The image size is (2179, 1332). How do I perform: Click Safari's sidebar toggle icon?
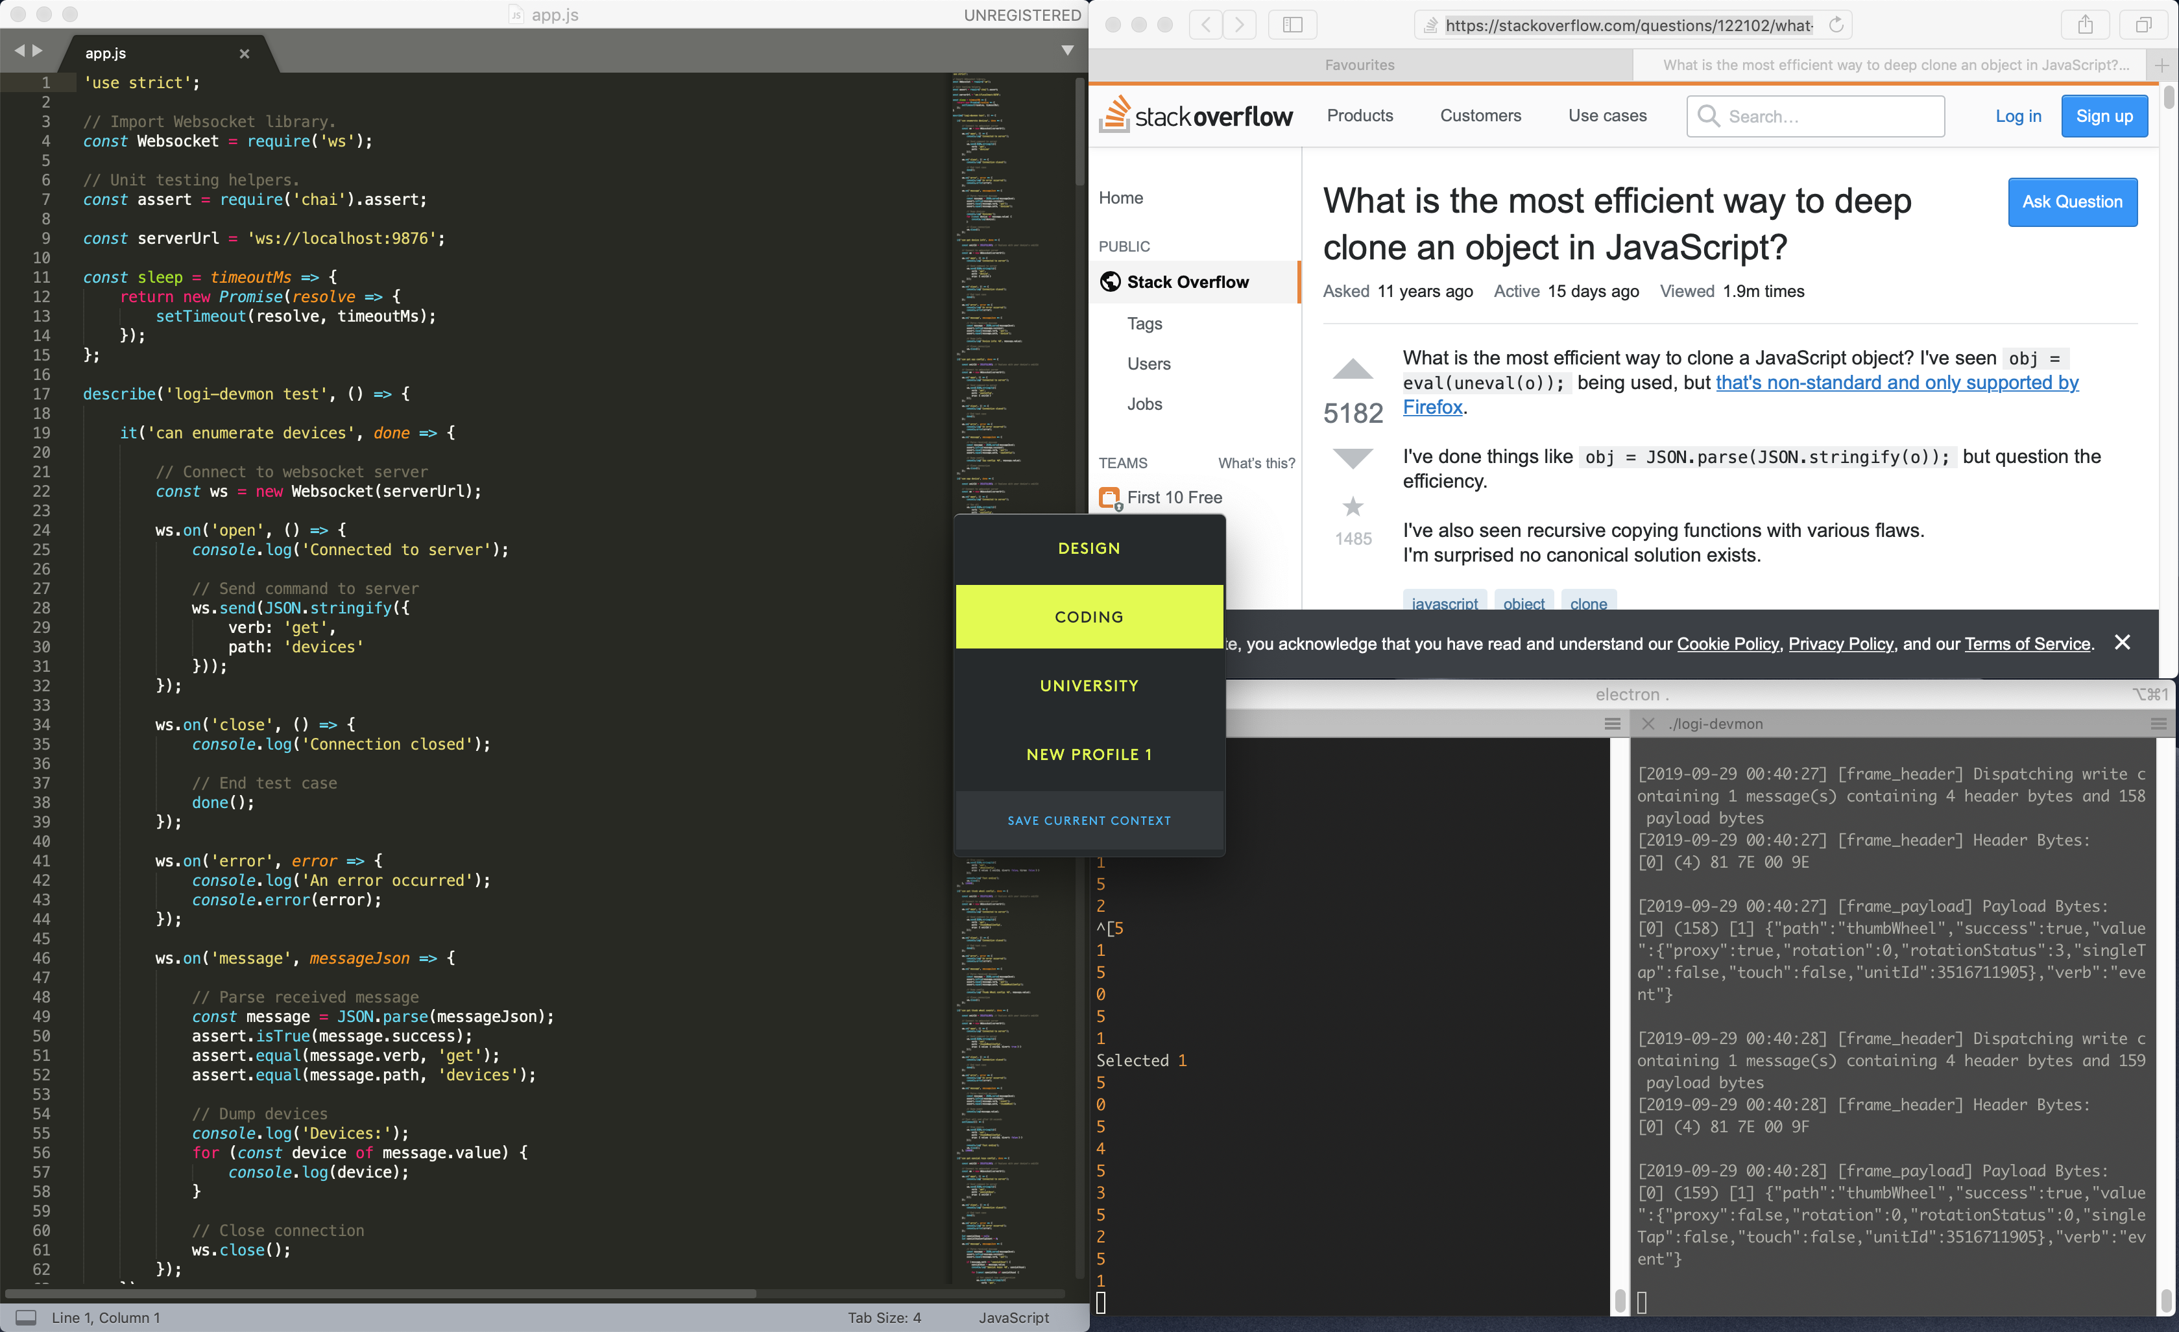click(x=1292, y=25)
